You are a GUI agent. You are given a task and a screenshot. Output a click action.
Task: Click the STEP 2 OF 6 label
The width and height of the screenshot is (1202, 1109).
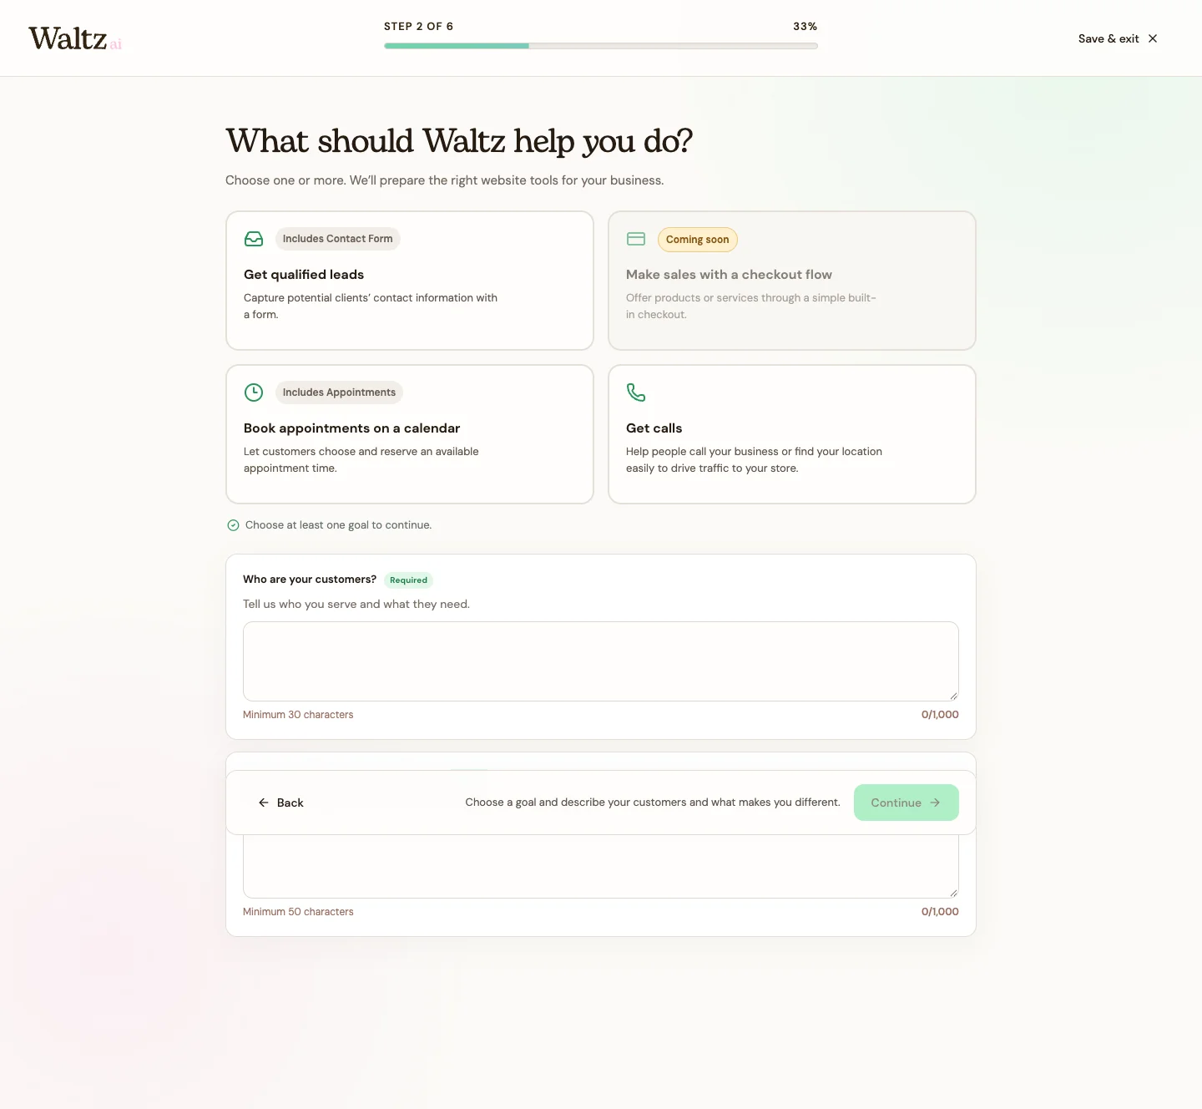tap(419, 27)
